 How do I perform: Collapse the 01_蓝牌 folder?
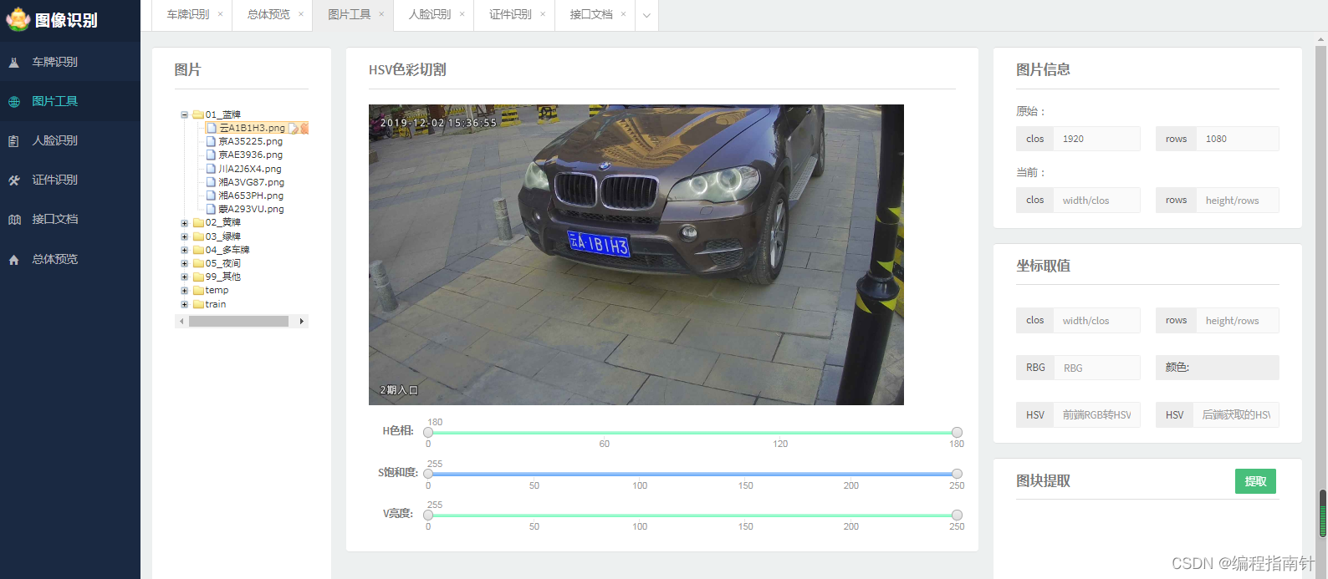tap(184, 114)
